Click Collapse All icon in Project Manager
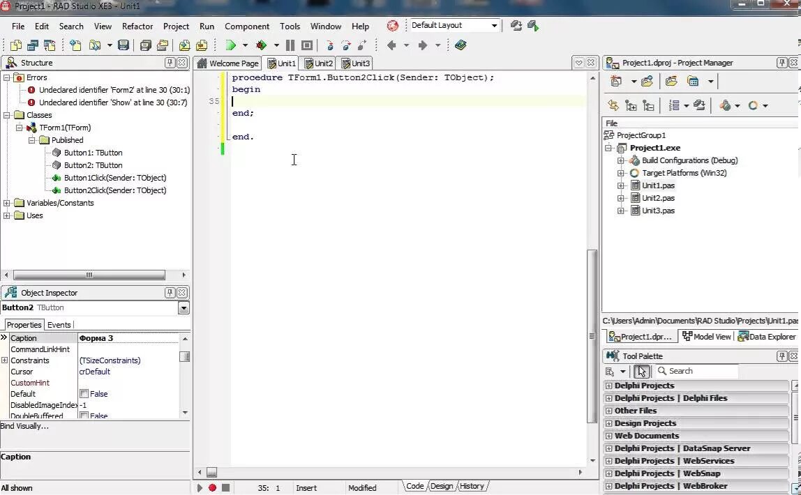 [648, 106]
